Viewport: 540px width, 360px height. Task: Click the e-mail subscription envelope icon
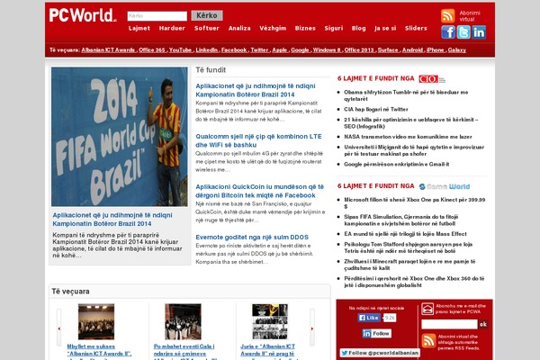(x=427, y=309)
